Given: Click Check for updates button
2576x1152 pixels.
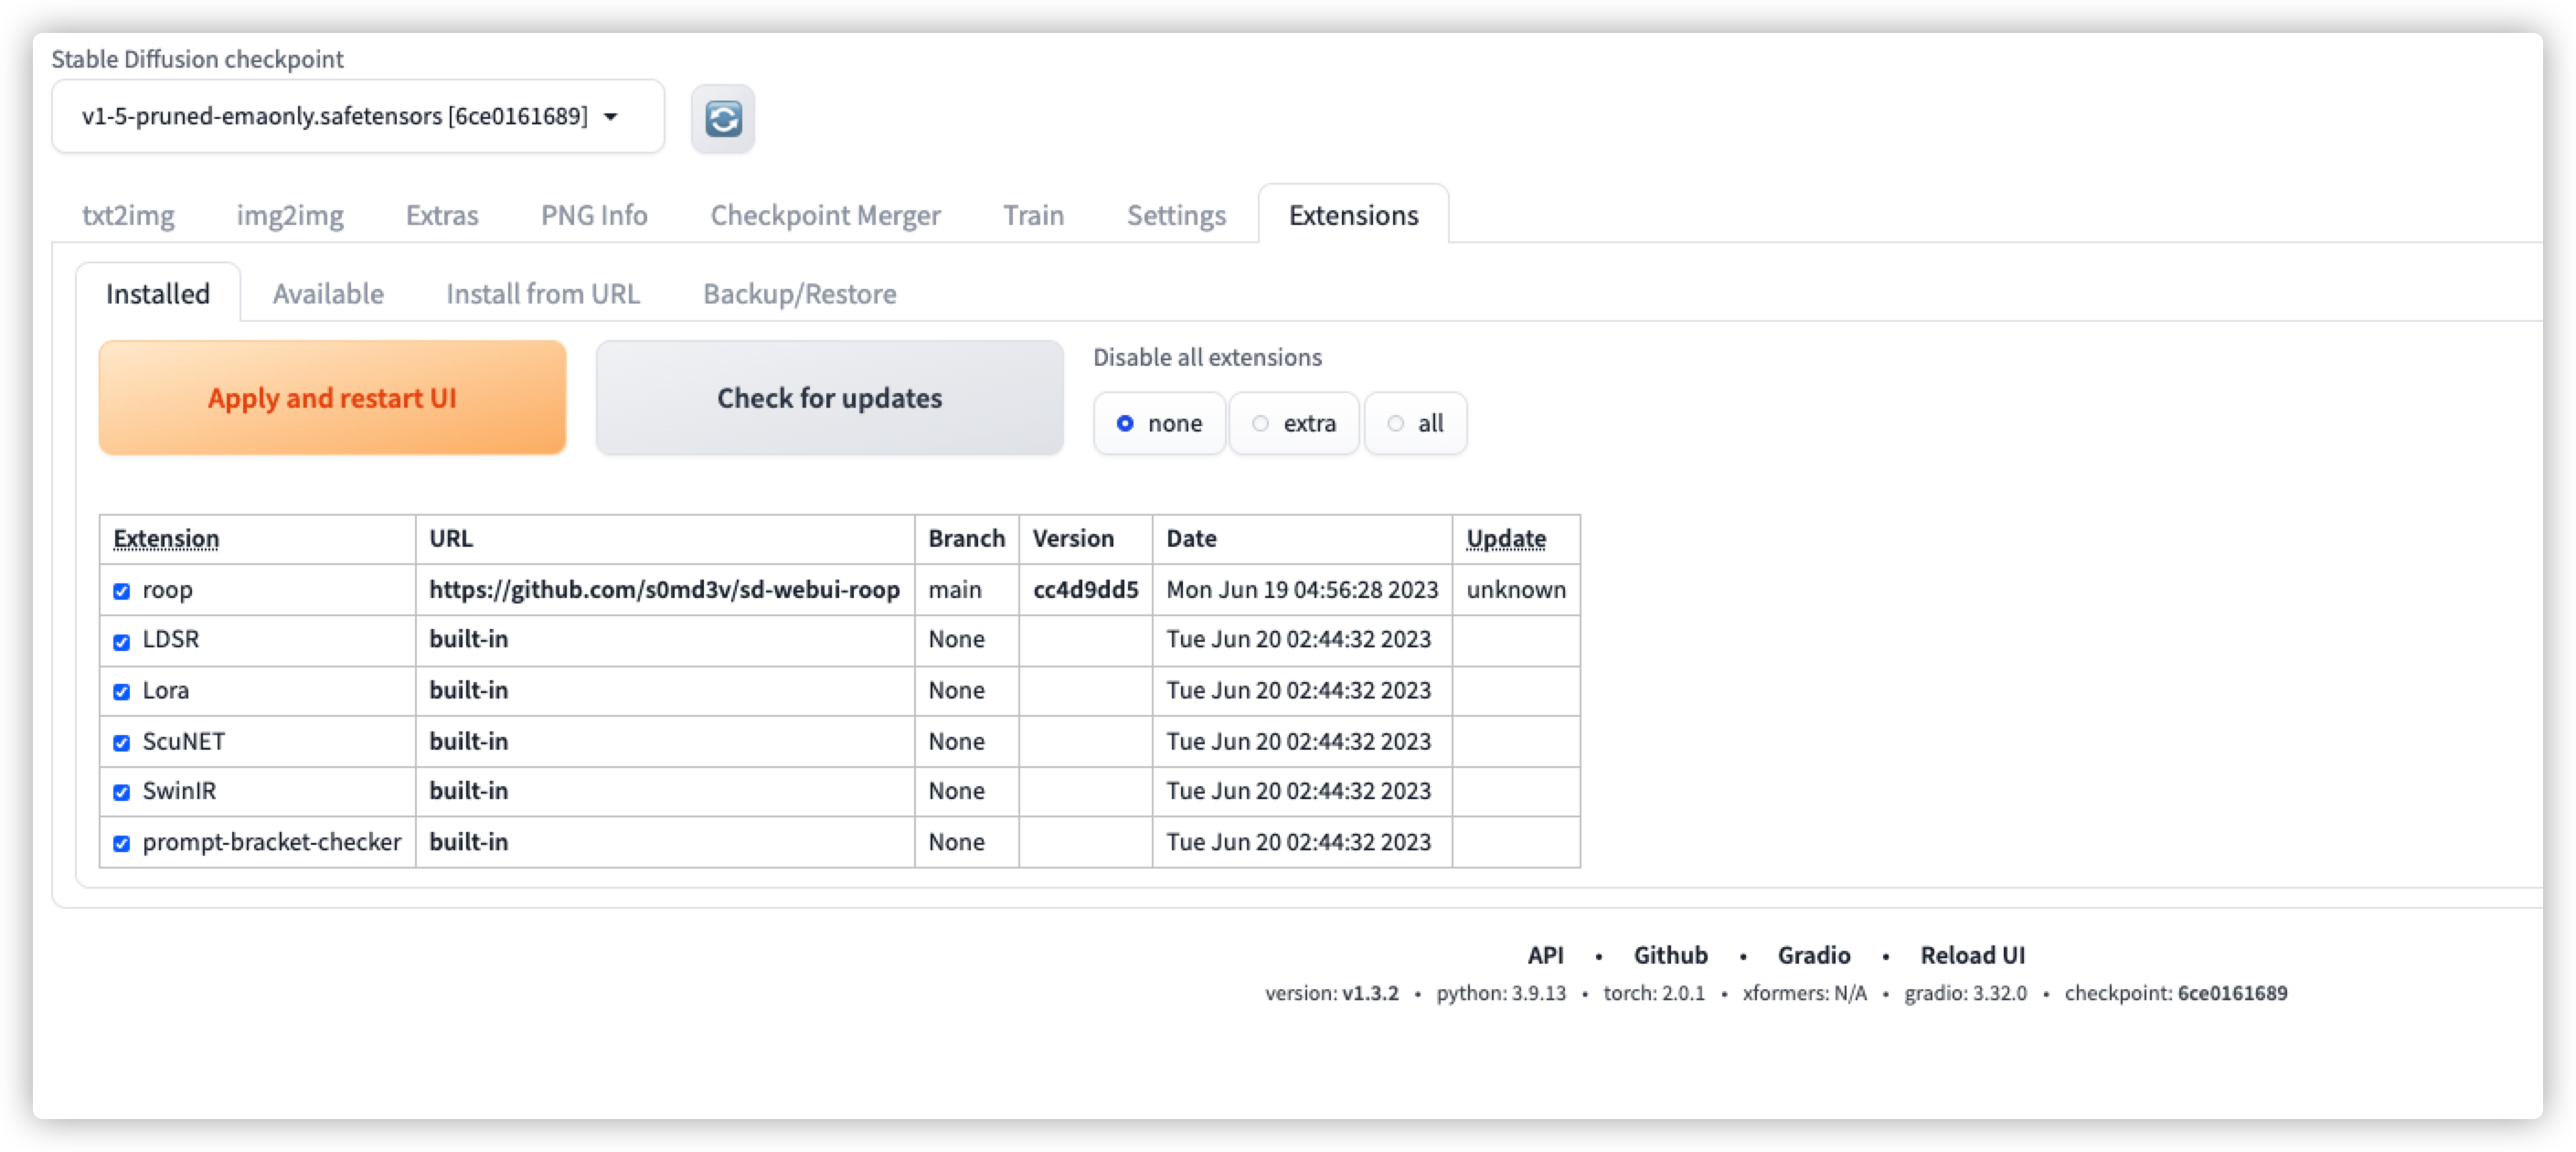Looking at the screenshot, I should 829,398.
